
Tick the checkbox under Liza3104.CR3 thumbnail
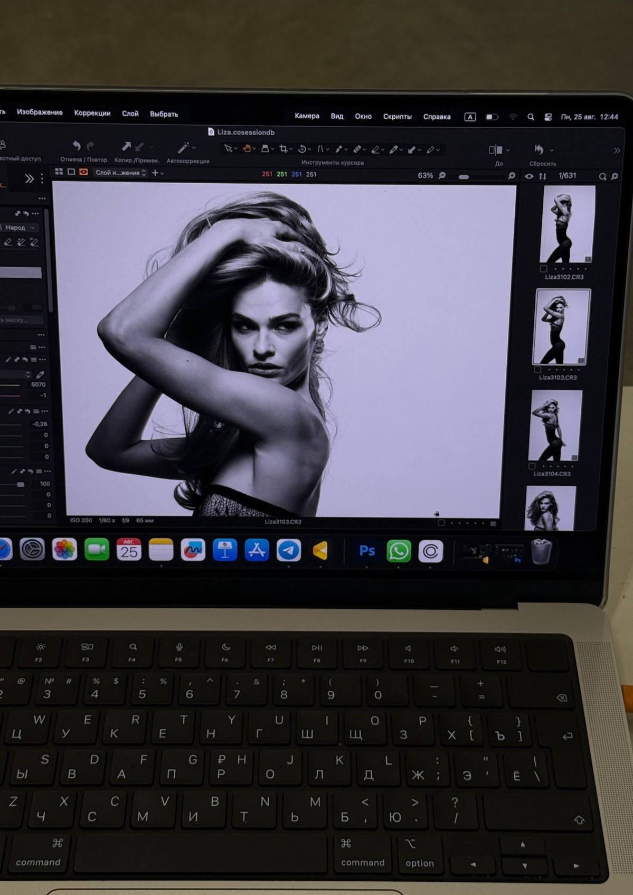click(532, 466)
